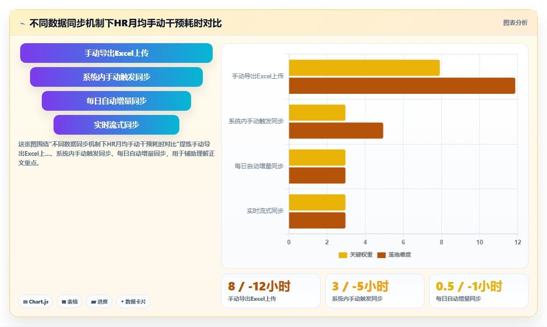Click the chart icon beside the title
The height and width of the screenshot is (327, 547).
point(23,24)
